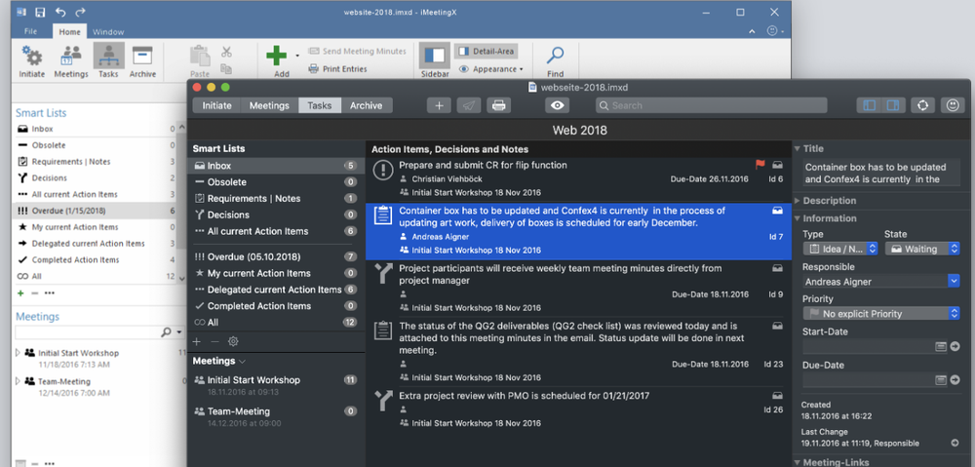This screenshot has width=975, height=467.
Task: Switch to Meetings tab in Mac window
Action: (x=269, y=105)
